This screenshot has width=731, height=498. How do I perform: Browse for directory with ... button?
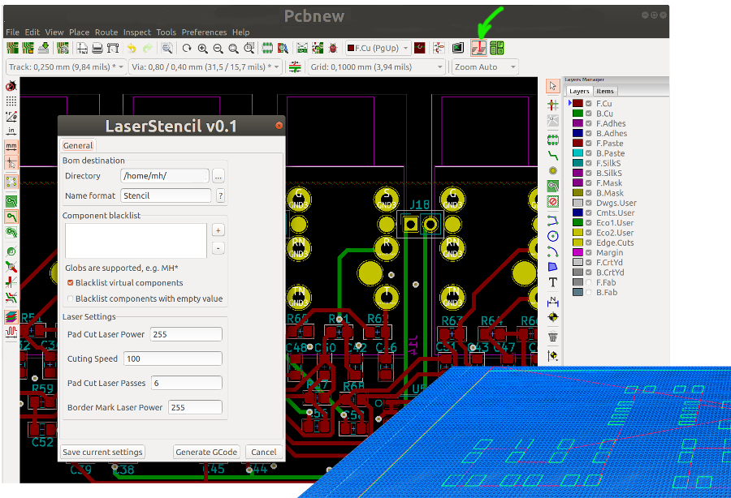tap(218, 176)
